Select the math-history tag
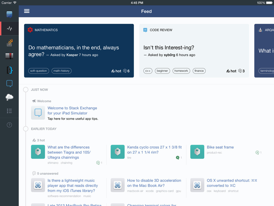This screenshot has height=206, width=274. coord(62,71)
